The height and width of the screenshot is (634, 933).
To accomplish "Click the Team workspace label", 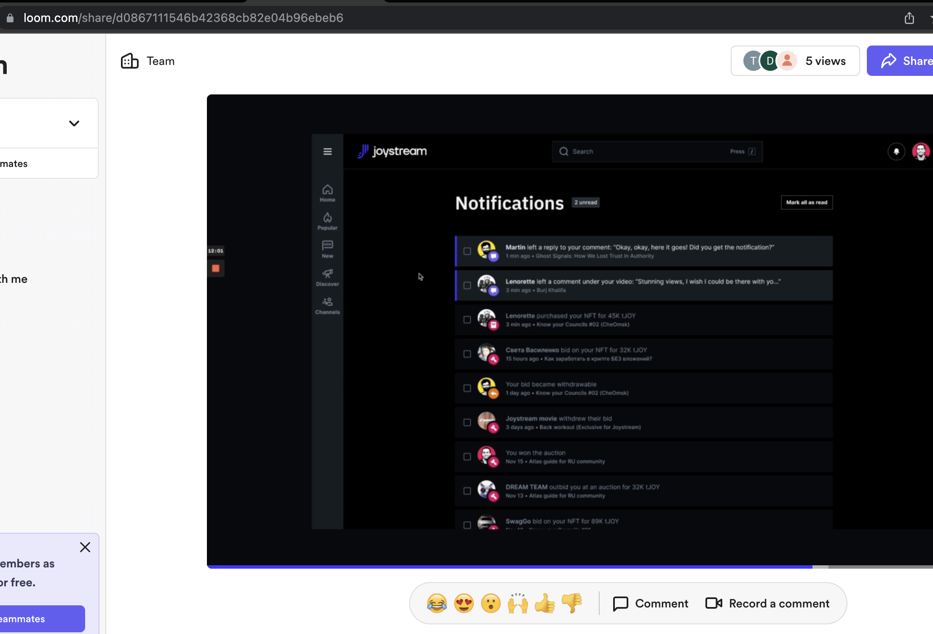I will 160,61.
